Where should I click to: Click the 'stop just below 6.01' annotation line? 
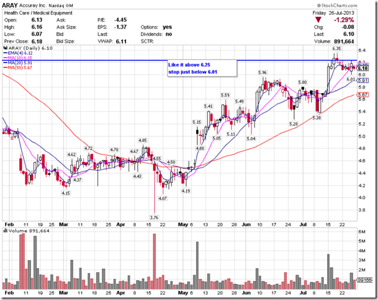tap(192, 72)
